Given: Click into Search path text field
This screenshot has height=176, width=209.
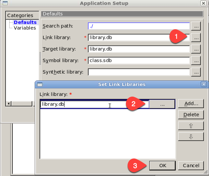Looking at the screenshot, I should click(x=139, y=26).
